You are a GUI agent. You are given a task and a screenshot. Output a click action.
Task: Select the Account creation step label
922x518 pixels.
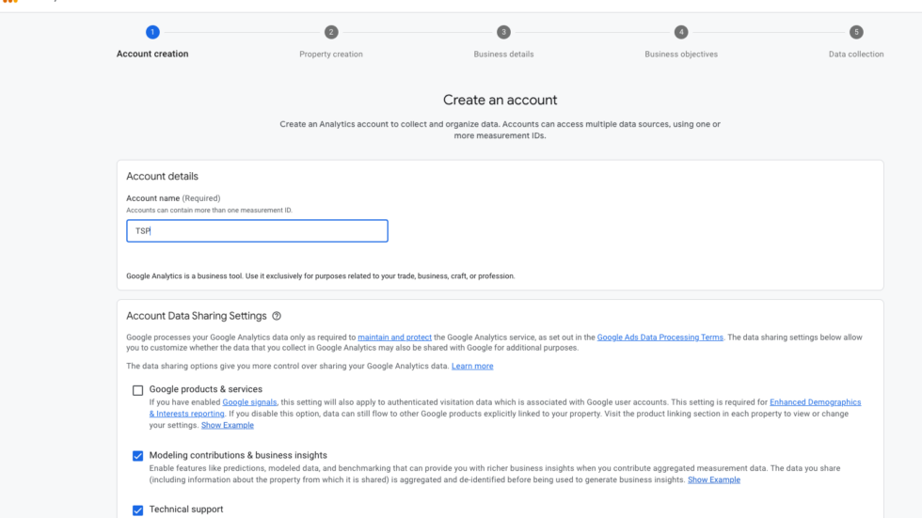point(152,54)
